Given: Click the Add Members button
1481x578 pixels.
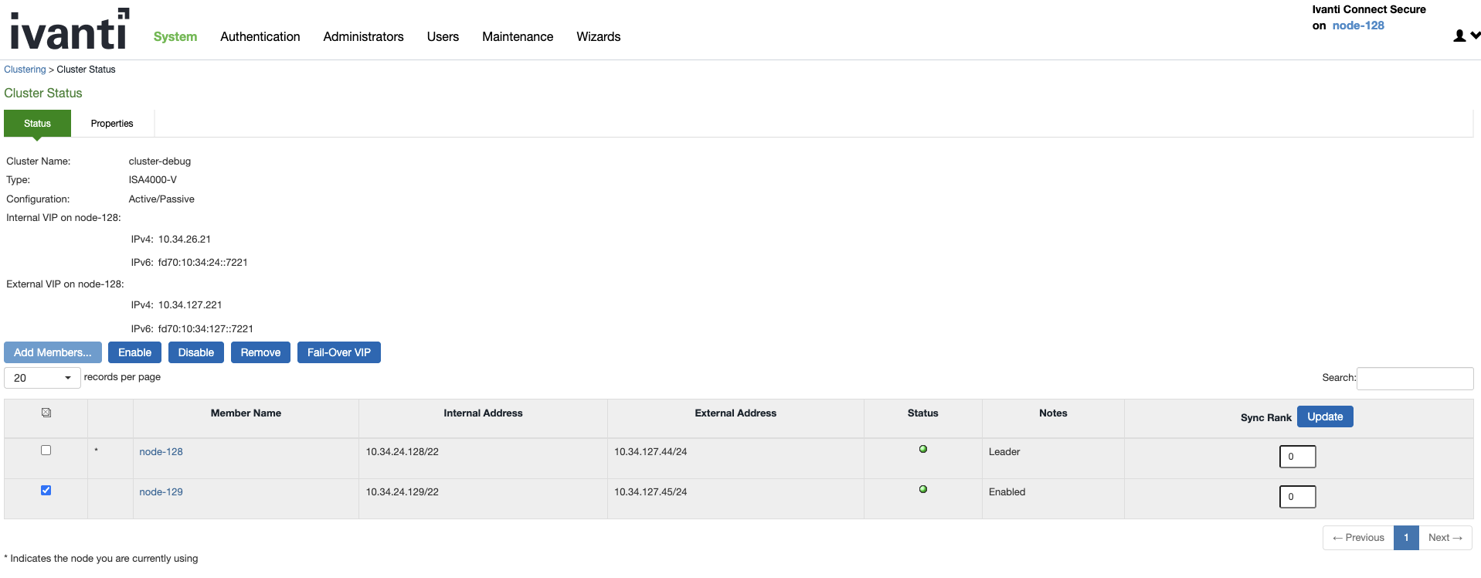Looking at the screenshot, I should (x=53, y=352).
